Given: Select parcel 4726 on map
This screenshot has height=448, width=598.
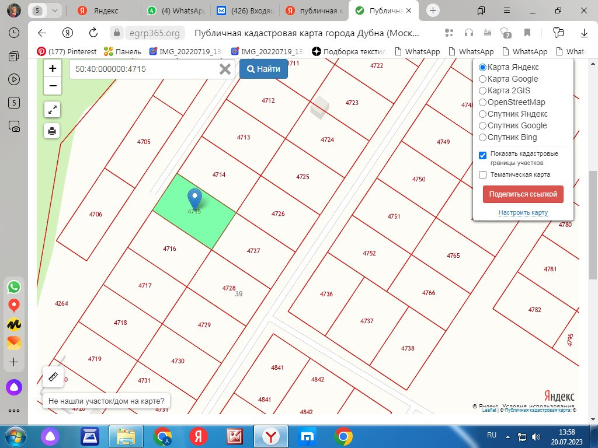Looking at the screenshot, I should click(278, 213).
